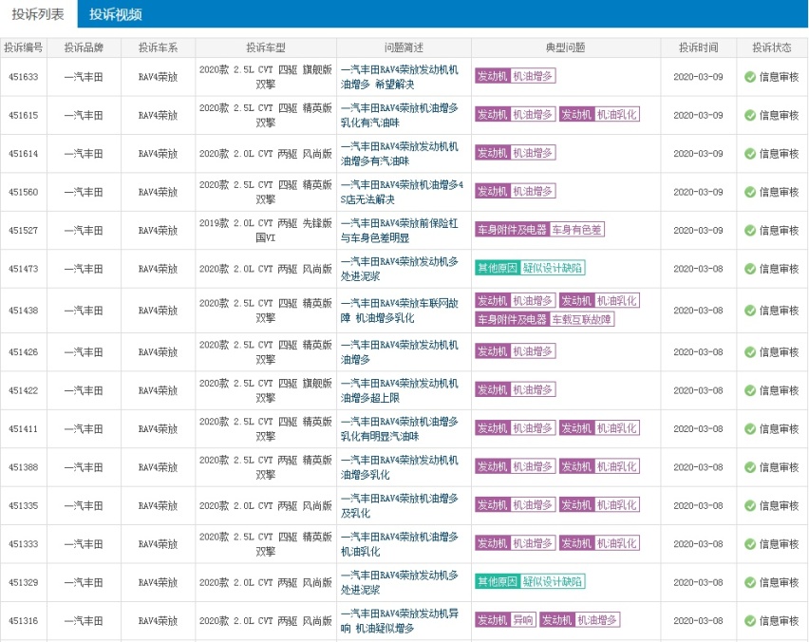Click 异响 tag in row 451316

[x=523, y=620]
